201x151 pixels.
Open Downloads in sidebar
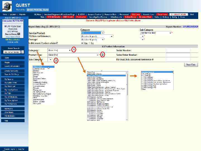13,112
